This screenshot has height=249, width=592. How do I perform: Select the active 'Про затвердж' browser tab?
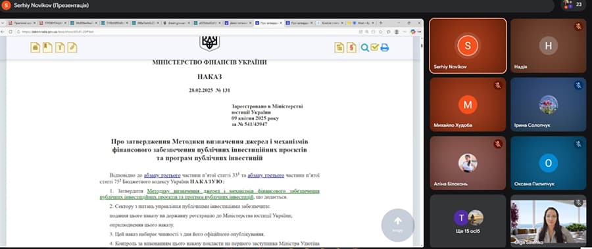tap(268, 23)
